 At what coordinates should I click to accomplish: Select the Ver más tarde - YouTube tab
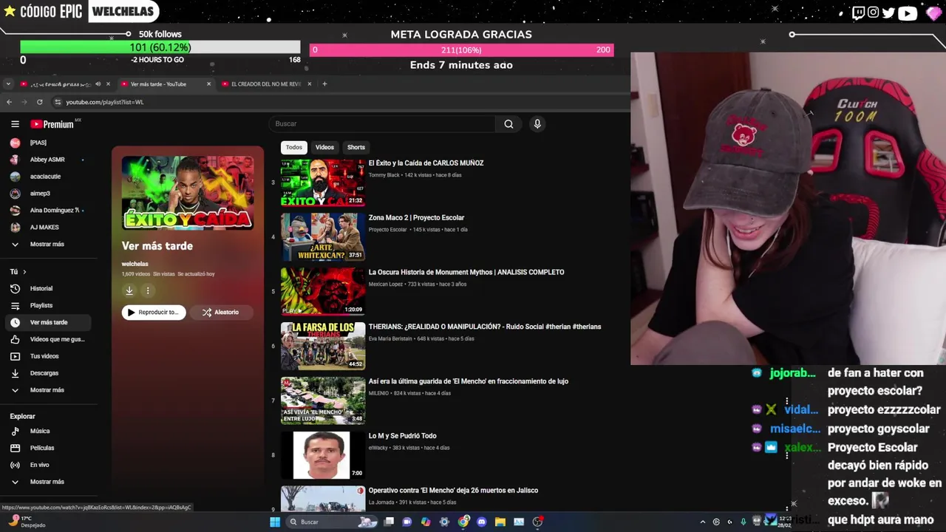[x=158, y=83]
